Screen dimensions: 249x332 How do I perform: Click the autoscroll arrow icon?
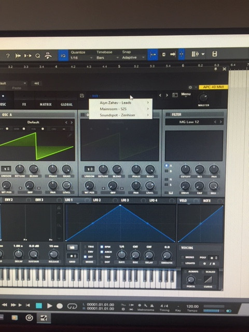click(173, 54)
